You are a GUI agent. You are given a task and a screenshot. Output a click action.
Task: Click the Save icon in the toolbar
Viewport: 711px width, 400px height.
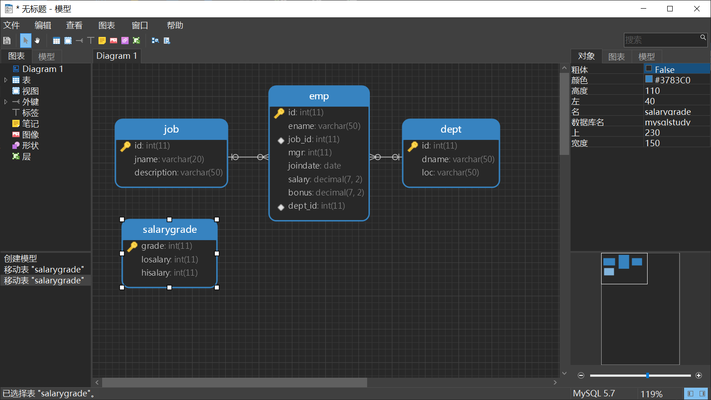click(x=7, y=41)
